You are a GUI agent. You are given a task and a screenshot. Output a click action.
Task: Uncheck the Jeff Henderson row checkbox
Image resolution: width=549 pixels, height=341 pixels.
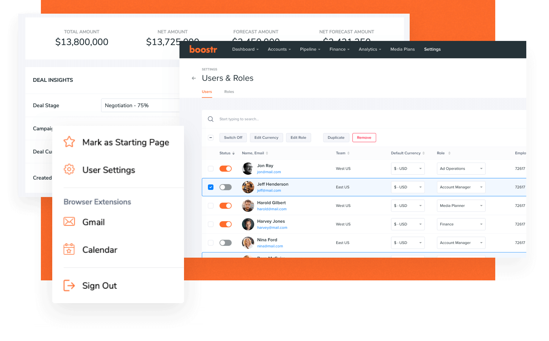coord(211,187)
